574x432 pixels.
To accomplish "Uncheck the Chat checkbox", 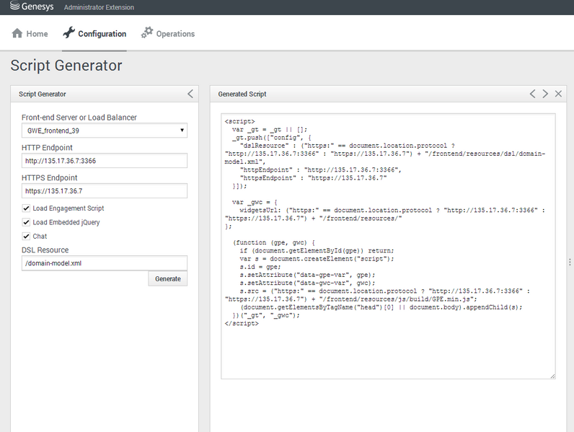I will [26, 236].
